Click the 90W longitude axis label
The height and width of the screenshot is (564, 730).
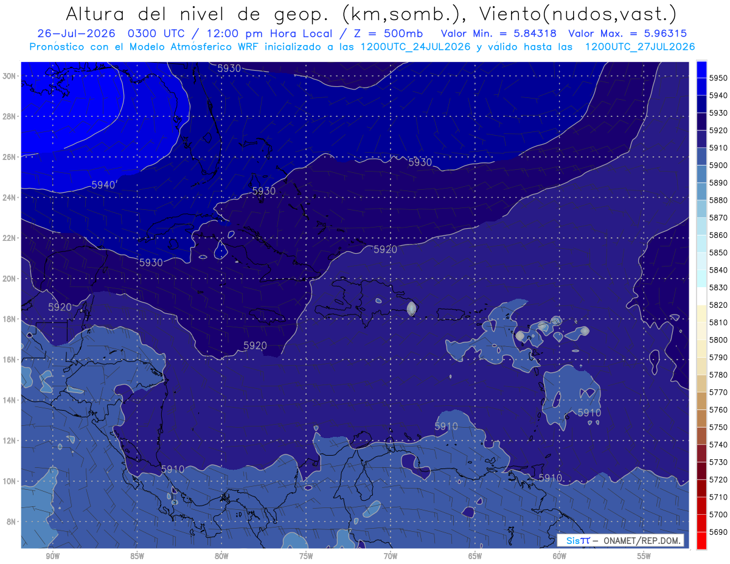coord(52,556)
